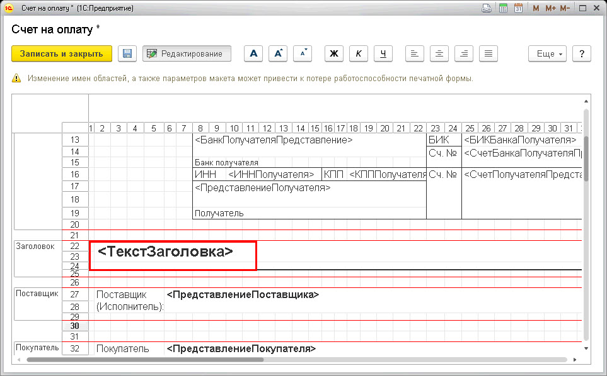The height and width of the screenshot is (376, 607).
Task: Open the calculator icon in title bar
Action: coord(503,8)
